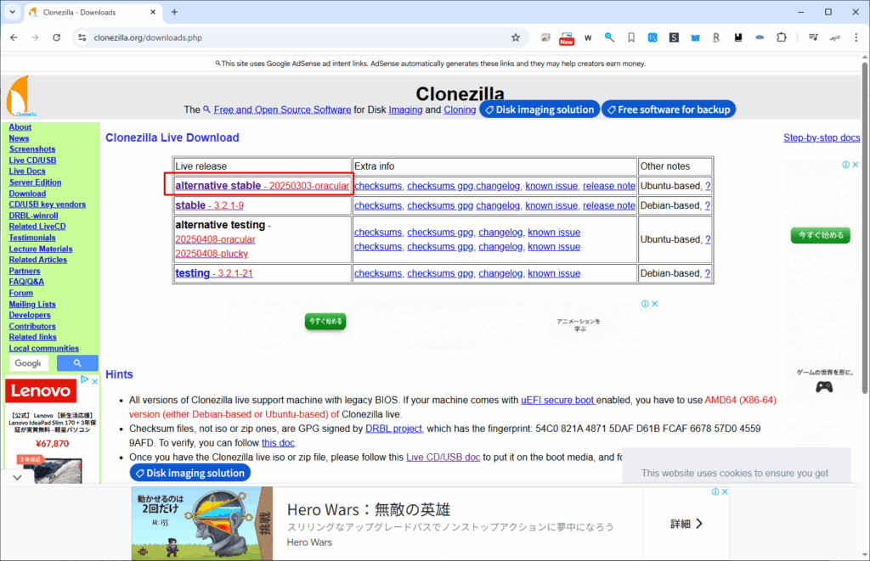Click the page vertical scrollbar
Screen dimensions: 870x561
click(x=865, y=227)
